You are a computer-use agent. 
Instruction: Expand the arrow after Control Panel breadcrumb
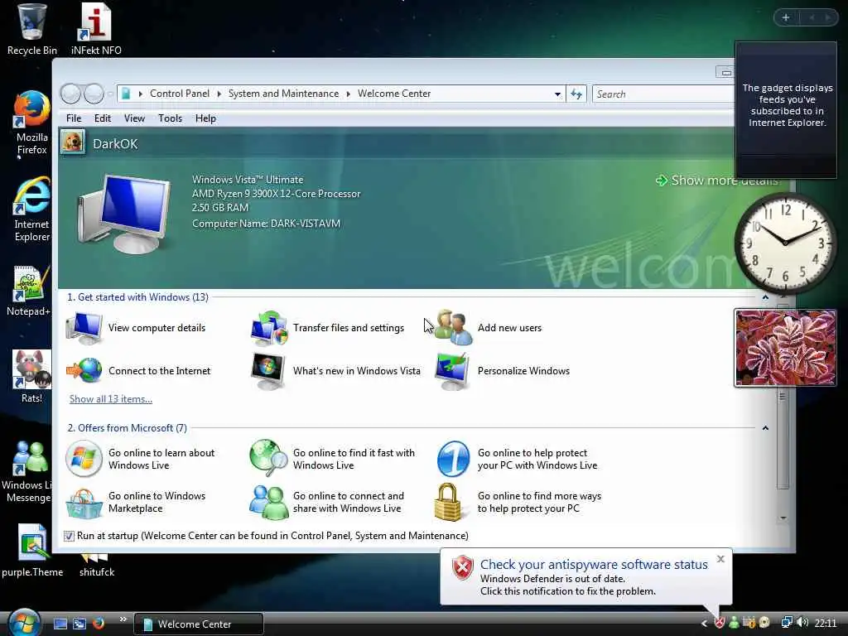click(219, 94)
